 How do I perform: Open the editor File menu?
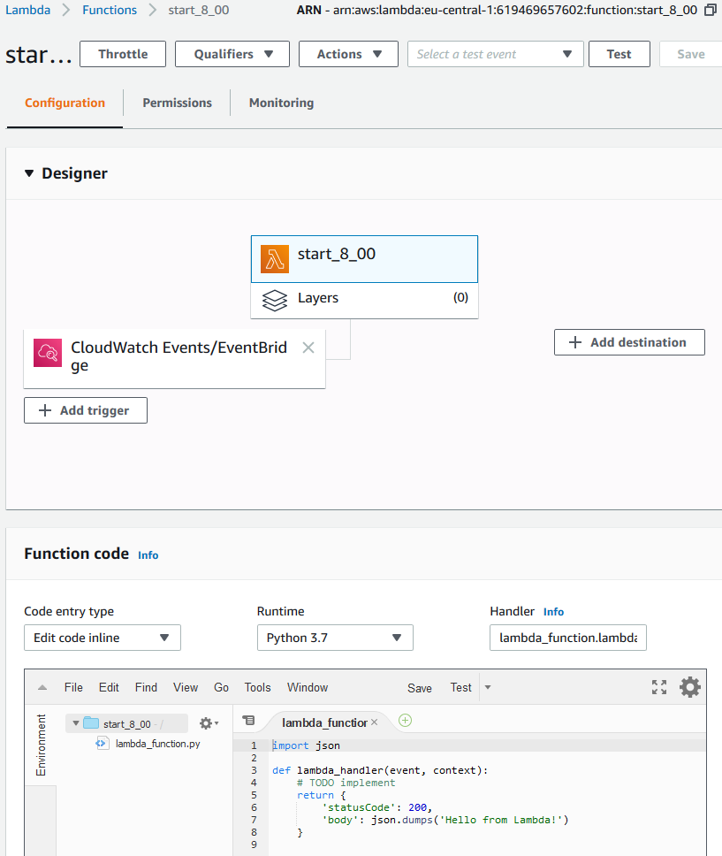pos(73,687)
